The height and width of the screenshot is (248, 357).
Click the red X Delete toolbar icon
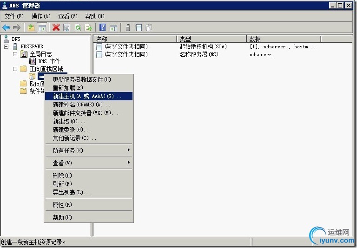tap(56, 28)
